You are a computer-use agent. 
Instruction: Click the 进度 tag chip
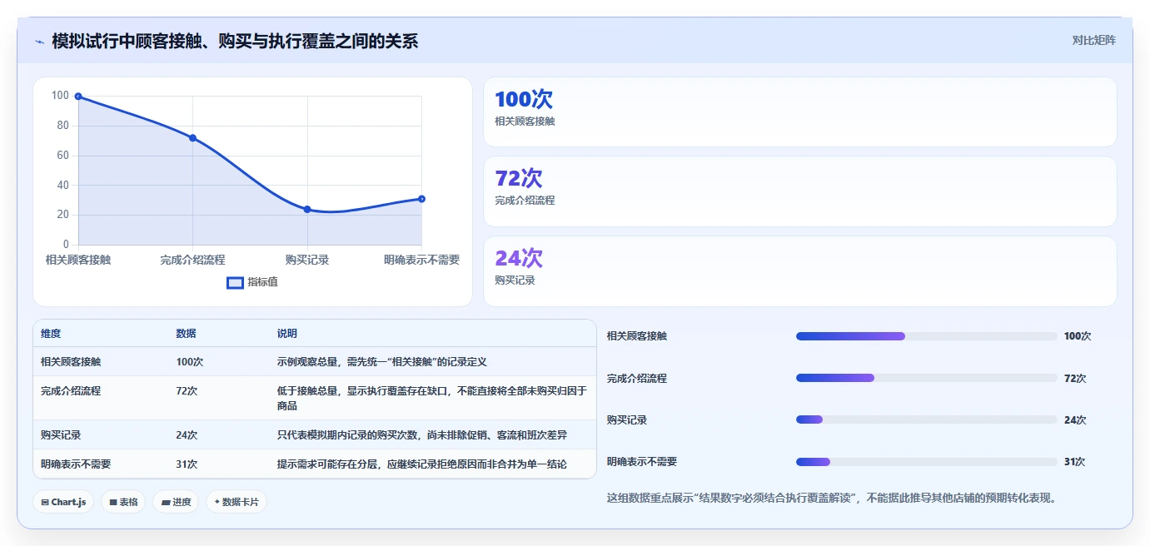tap(176, 502)
